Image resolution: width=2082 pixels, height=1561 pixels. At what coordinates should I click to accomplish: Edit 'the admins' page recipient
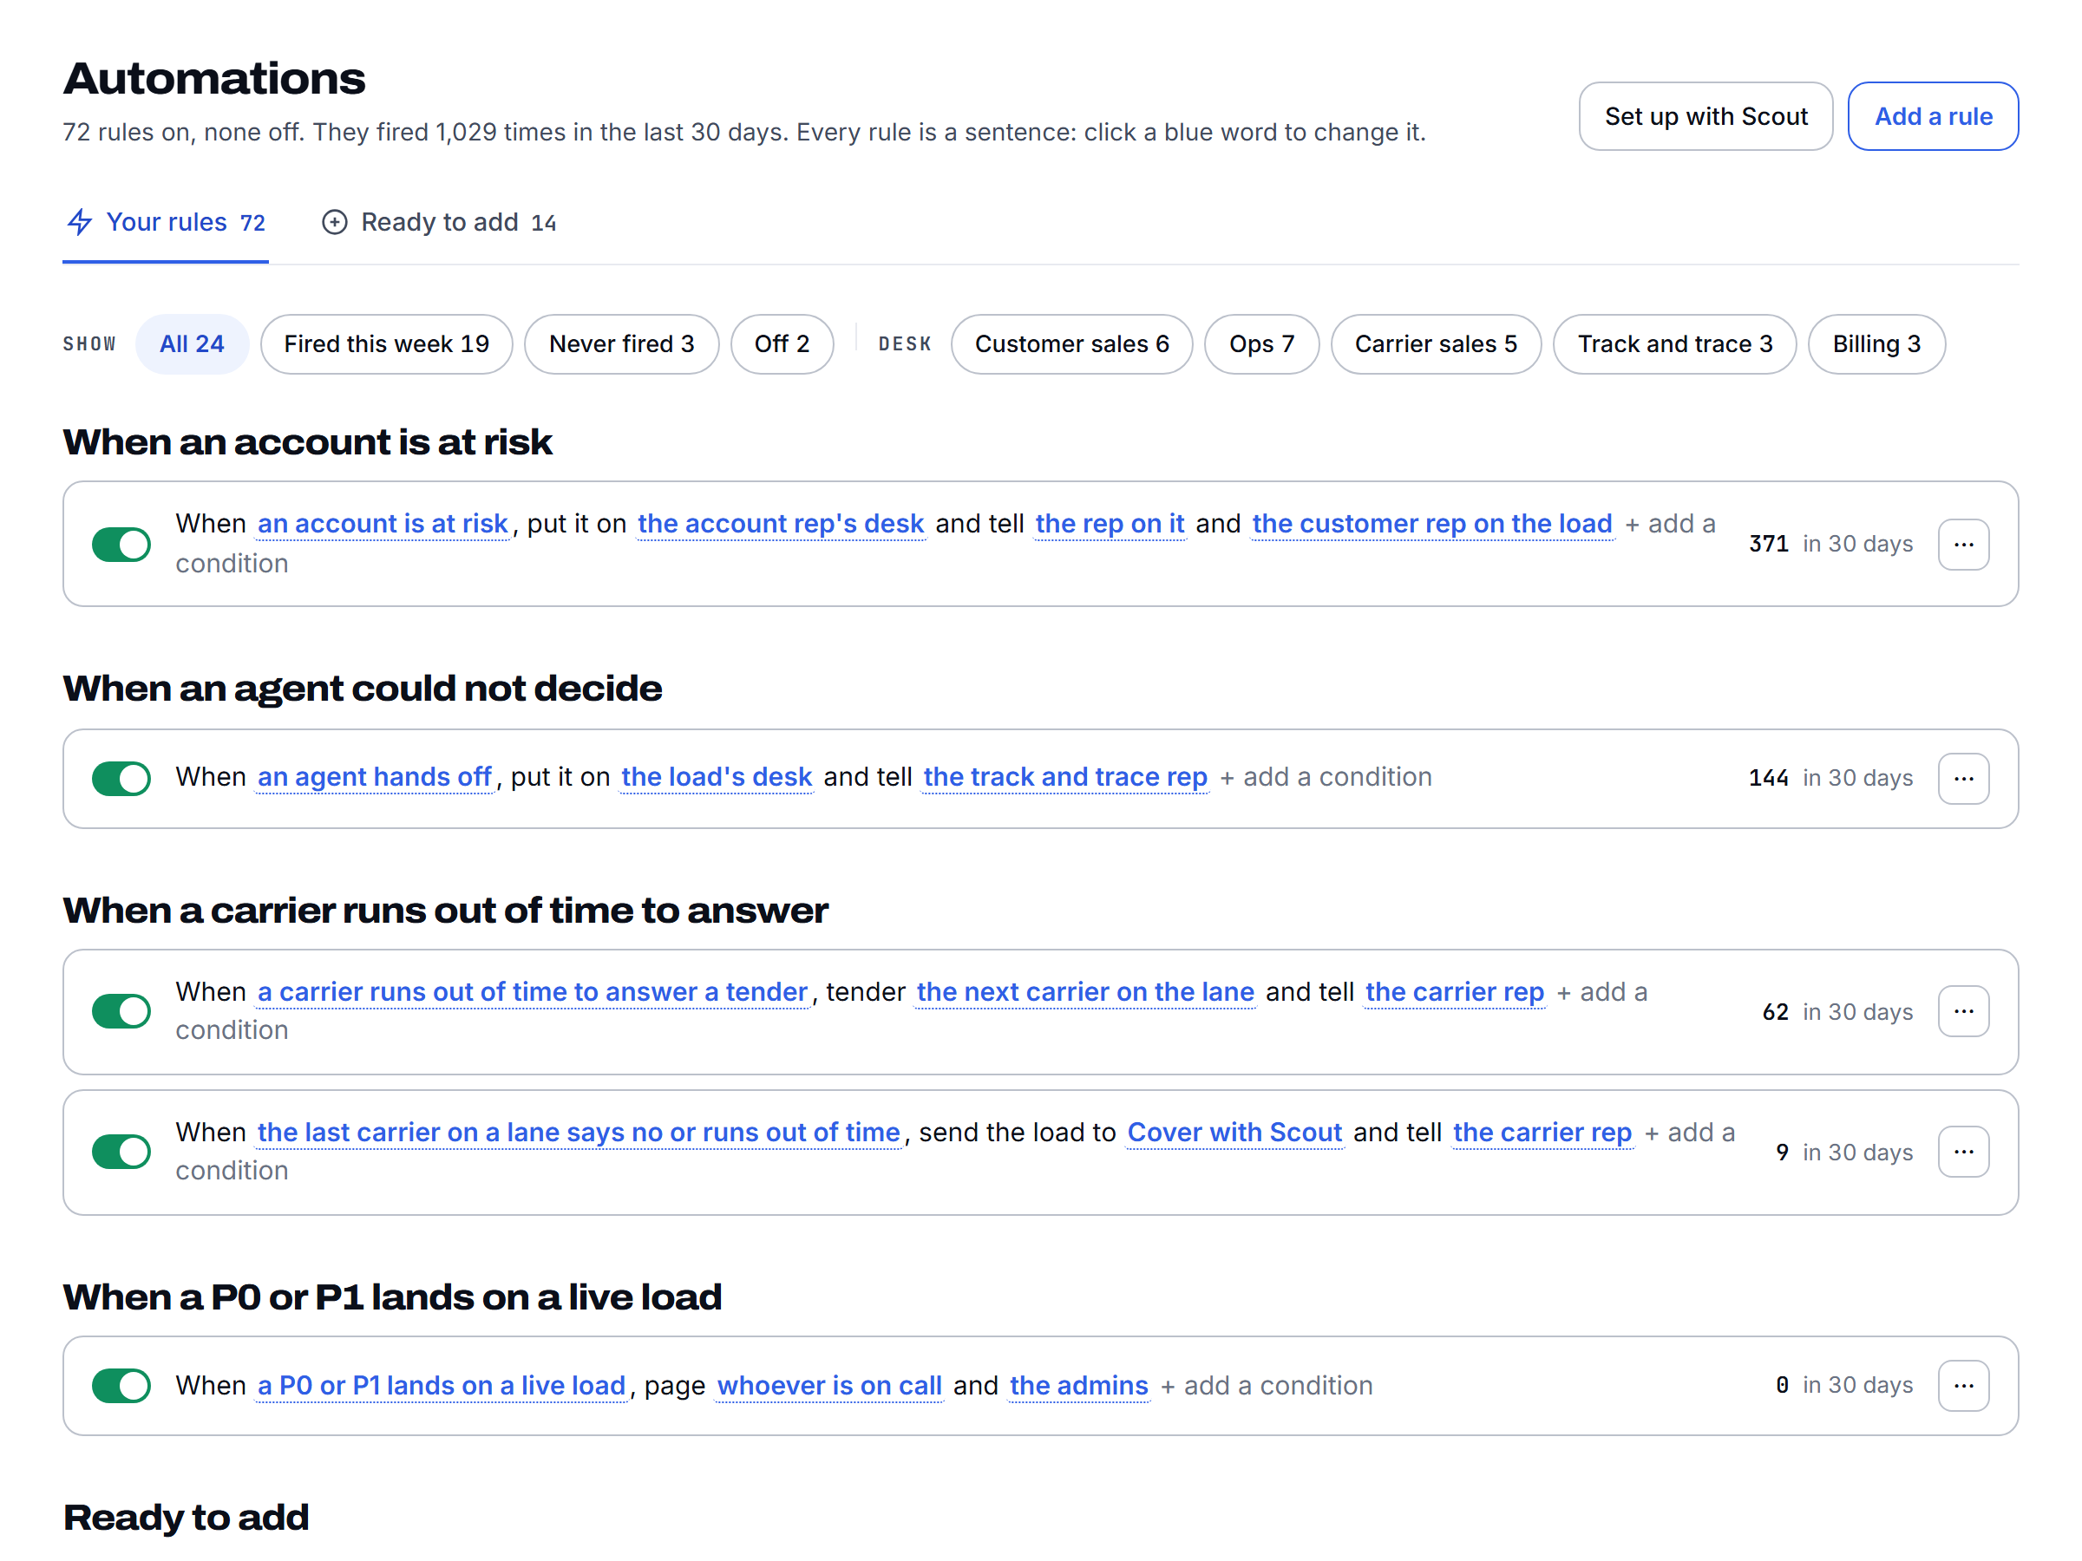click(1077, 1385)
